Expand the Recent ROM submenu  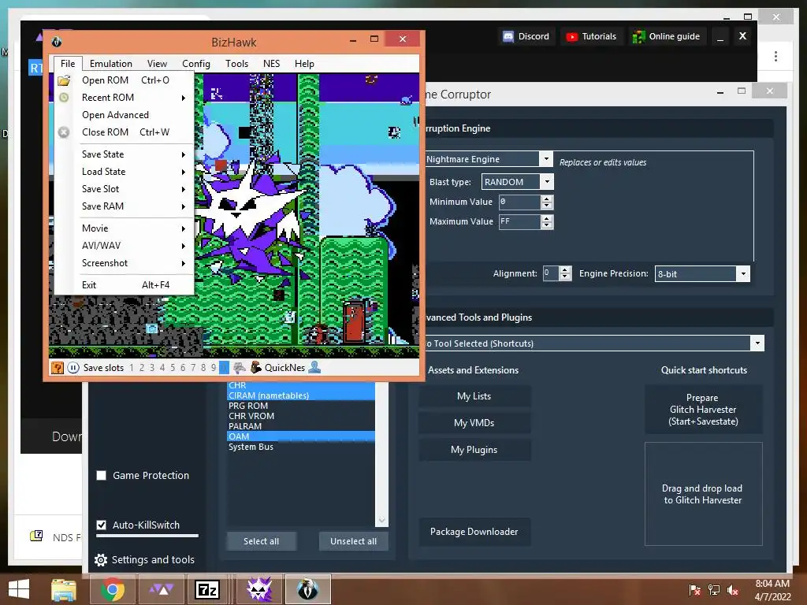pos(183,98)
